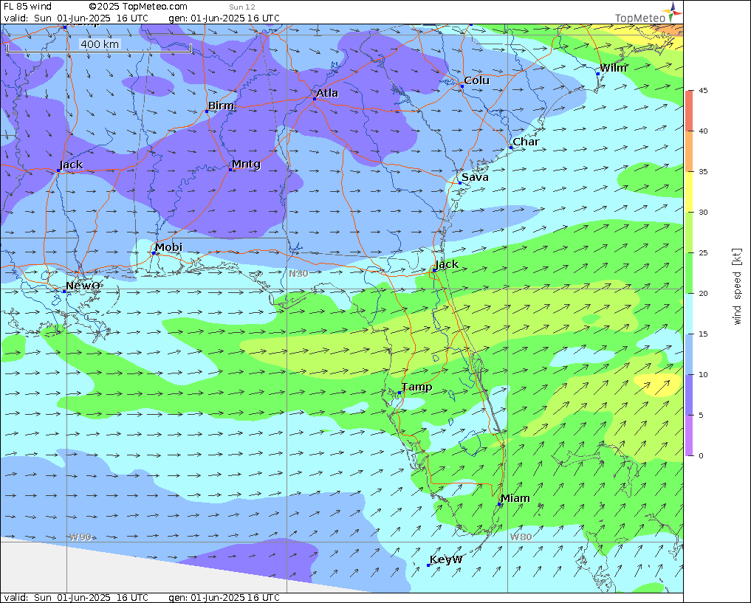Click the W80 longitude label

pos(521,537)
